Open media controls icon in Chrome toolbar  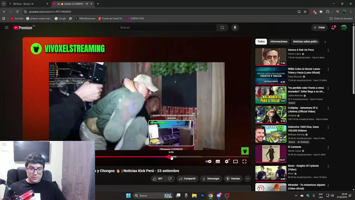coord(338,12)
